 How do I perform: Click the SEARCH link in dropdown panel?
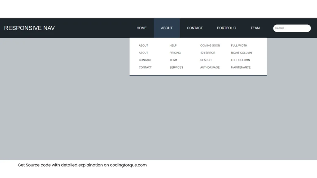(x=206, y=60)
